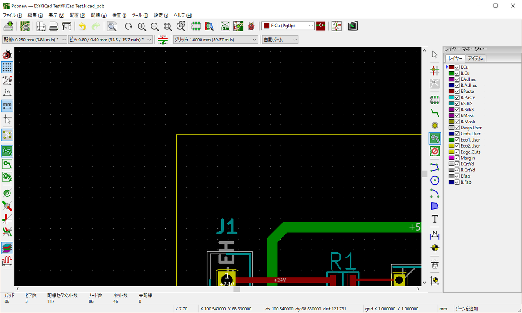Screen dimensions: 522x313
Task: Click the Zoom in icon
Action: pos(142,26)
